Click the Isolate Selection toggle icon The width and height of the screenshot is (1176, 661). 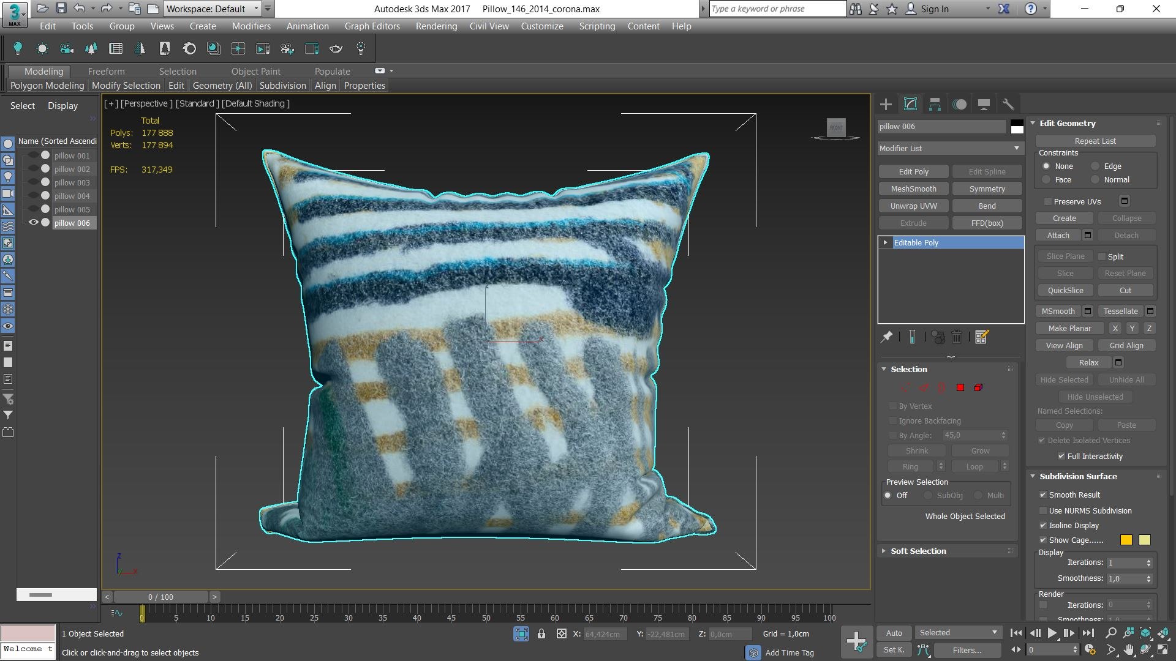coord(521,634)
